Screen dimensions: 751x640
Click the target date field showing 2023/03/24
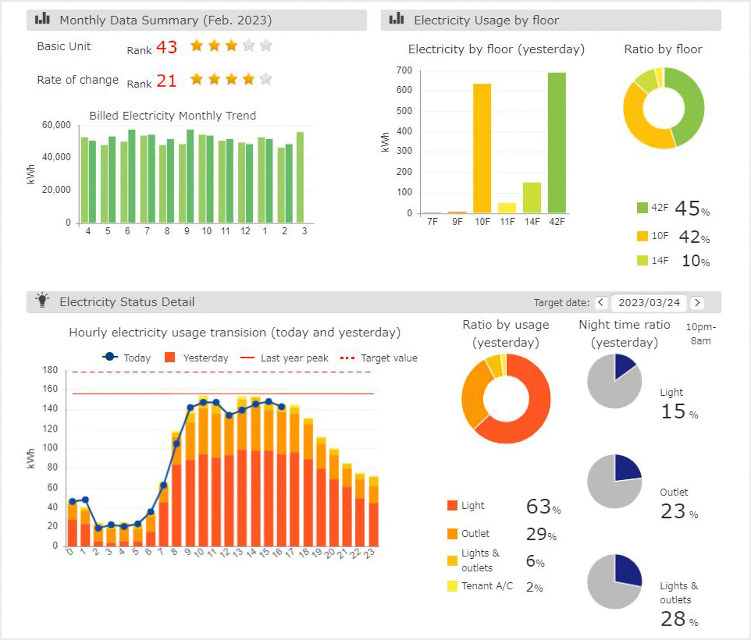(649, 302)
